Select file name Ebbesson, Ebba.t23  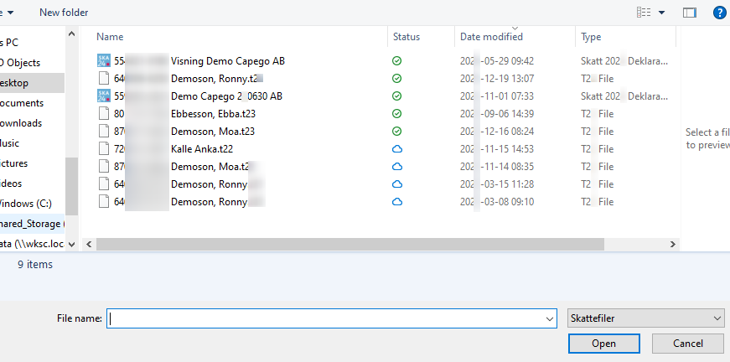click(213, 114)
